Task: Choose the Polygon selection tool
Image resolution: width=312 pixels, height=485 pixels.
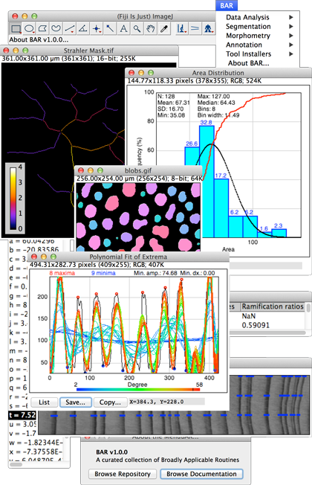Action: tap(42, 29)
